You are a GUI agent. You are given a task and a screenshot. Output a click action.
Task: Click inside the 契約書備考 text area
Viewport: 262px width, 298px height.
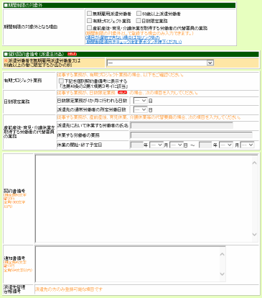click(x=143, y=199)
